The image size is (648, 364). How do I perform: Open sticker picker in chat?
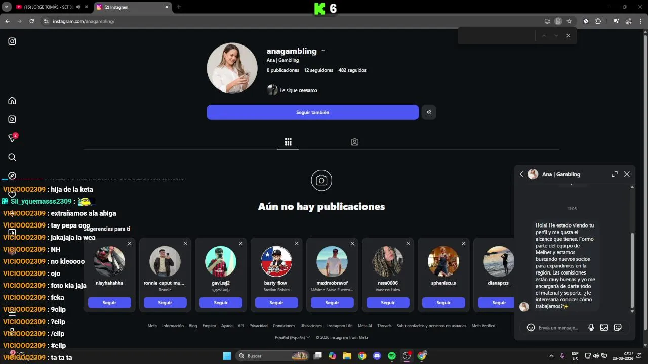pos(618,328)
